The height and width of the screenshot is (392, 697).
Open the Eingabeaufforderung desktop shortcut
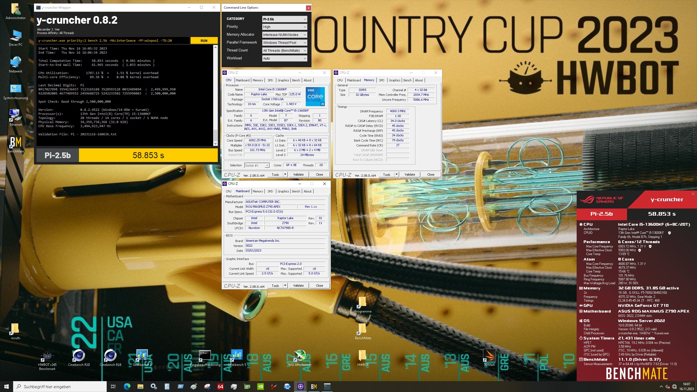pos(205,358)
